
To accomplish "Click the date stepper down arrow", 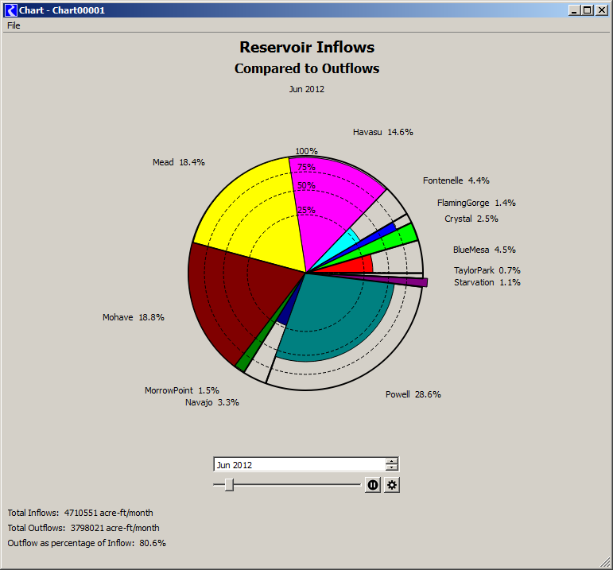I will 391,467.
